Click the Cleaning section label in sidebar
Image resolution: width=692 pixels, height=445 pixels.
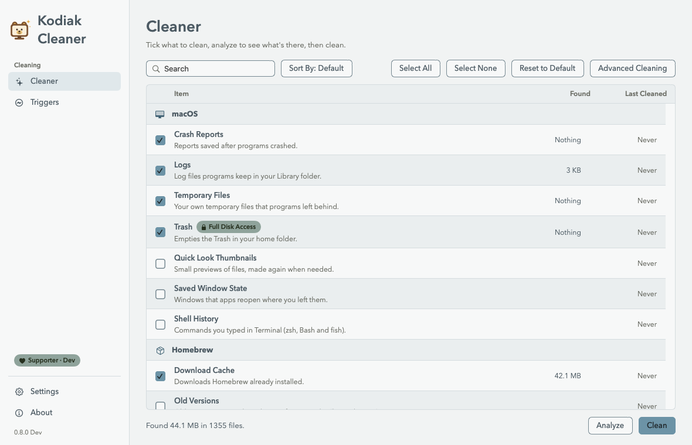click(28, 65)
